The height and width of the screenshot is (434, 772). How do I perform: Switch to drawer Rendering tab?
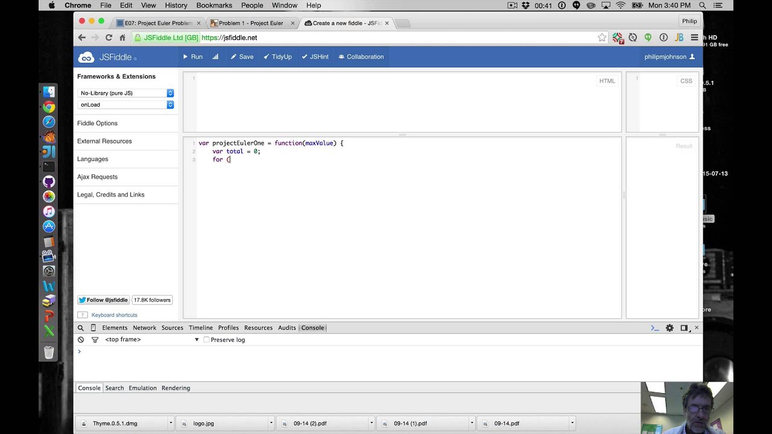pos(176,388)
